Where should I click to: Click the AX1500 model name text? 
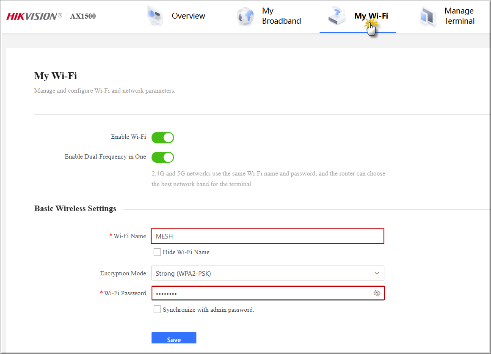pos(83,16)
